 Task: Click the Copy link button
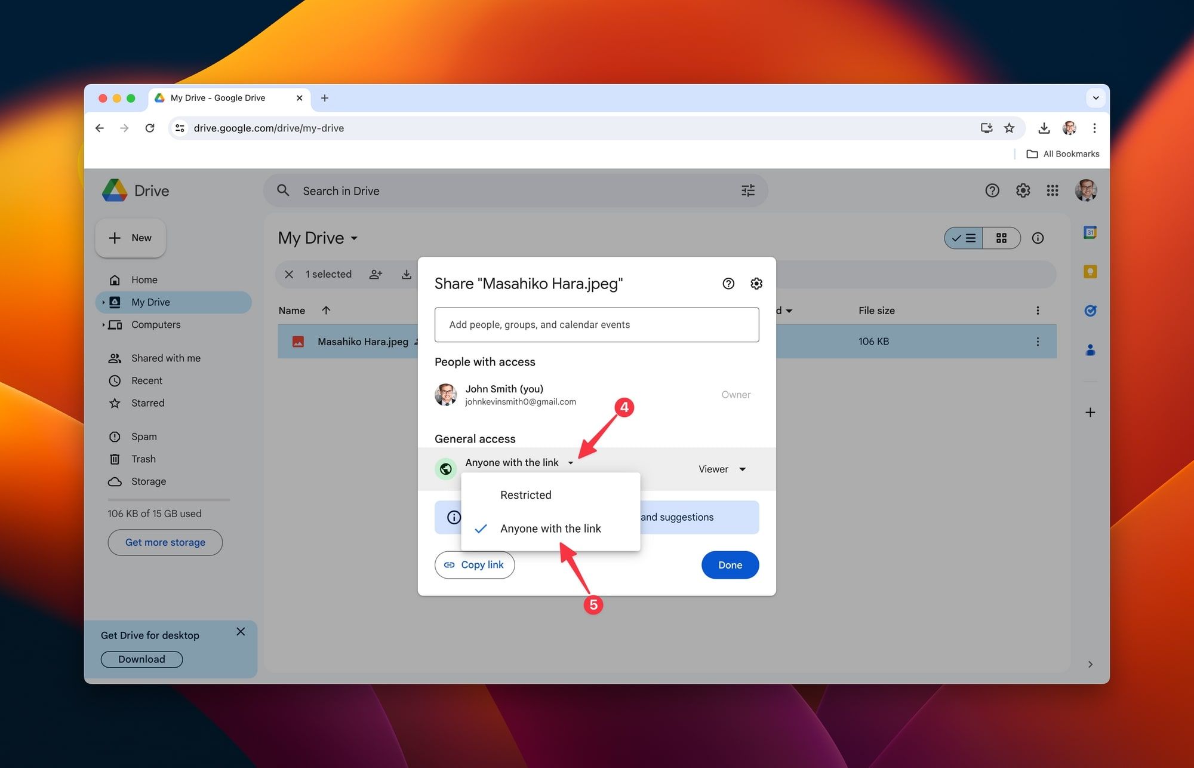point(475,565)
